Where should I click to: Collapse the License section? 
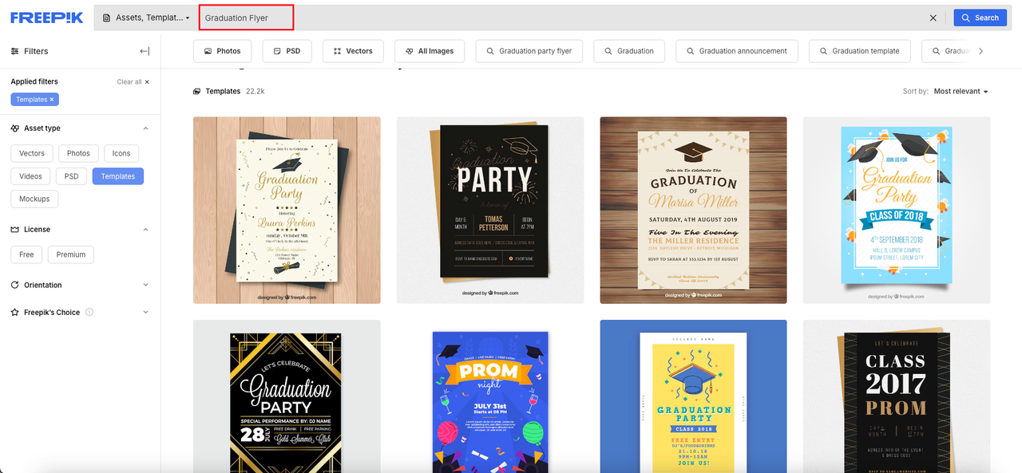(145, 230)
